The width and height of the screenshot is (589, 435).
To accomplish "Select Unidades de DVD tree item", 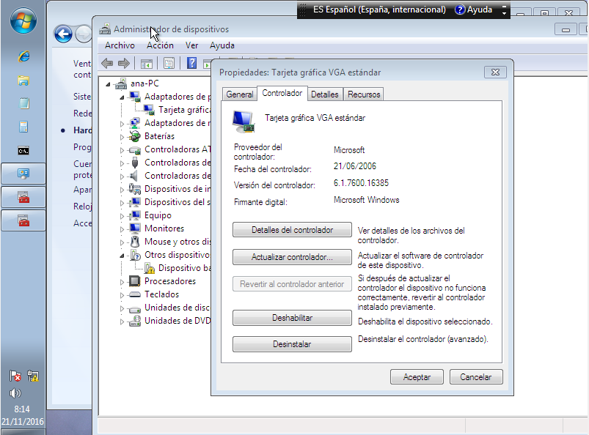I will (x=178, y=321).
